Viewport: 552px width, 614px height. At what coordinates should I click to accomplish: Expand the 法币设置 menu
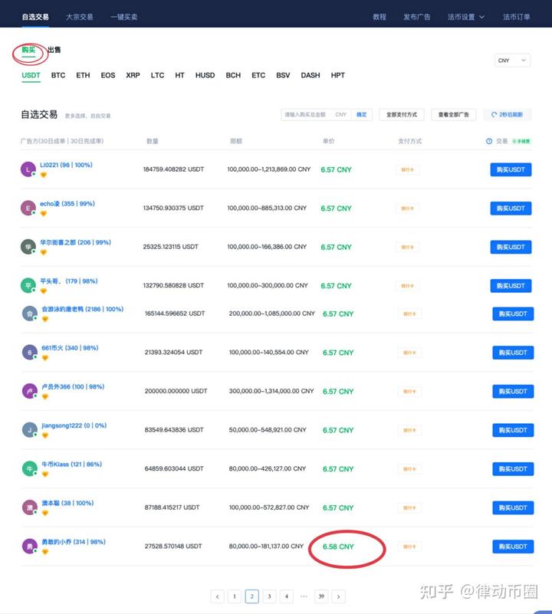pos(466,17)
